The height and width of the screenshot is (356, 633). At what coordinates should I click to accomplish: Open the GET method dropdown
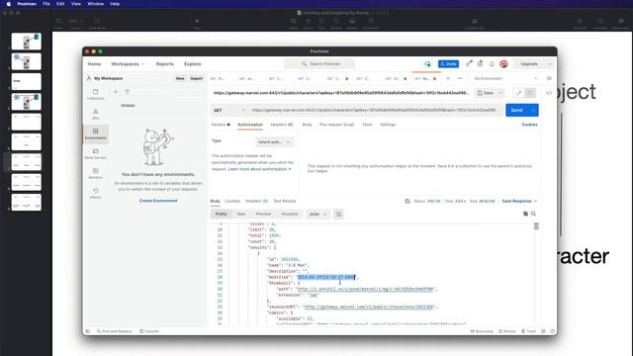tap(228, 110)
